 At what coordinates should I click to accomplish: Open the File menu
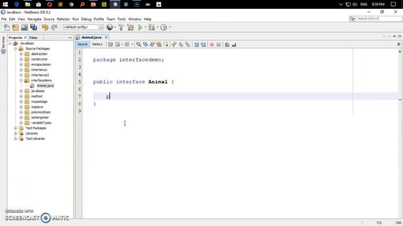click(x=4, y=19)
